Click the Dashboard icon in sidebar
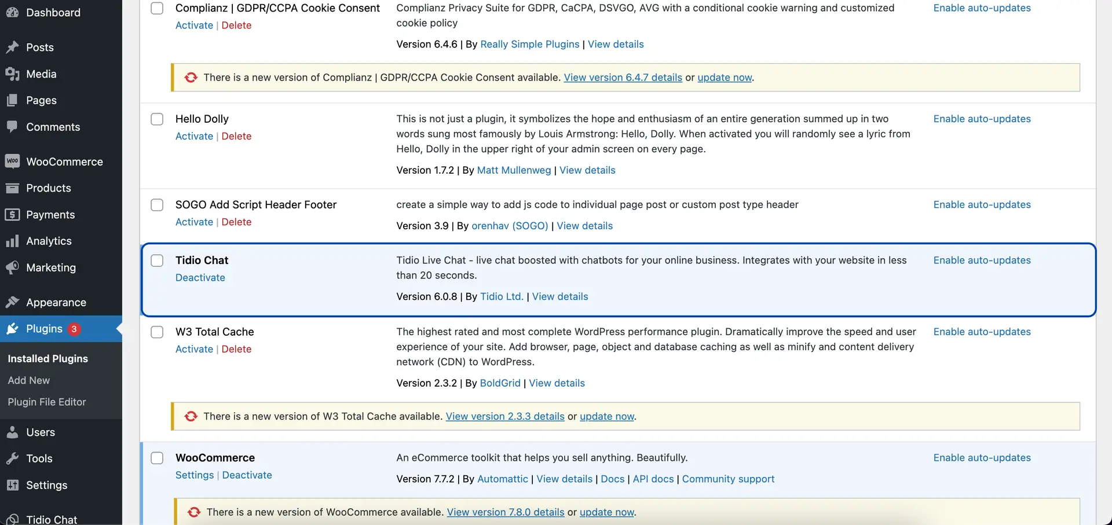1112x525 pixels. tap(12, 12)
